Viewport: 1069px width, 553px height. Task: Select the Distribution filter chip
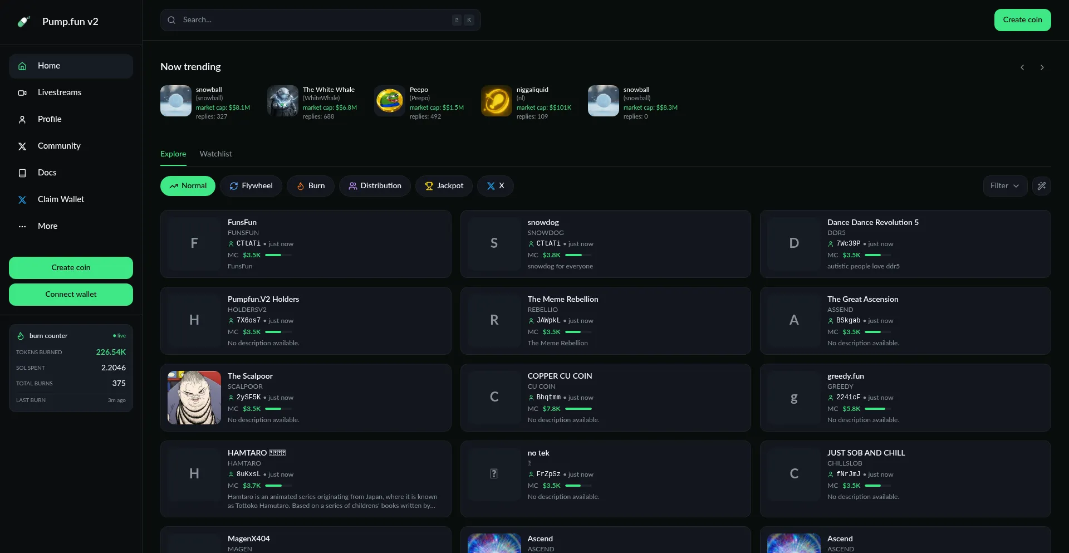point(374,186)
